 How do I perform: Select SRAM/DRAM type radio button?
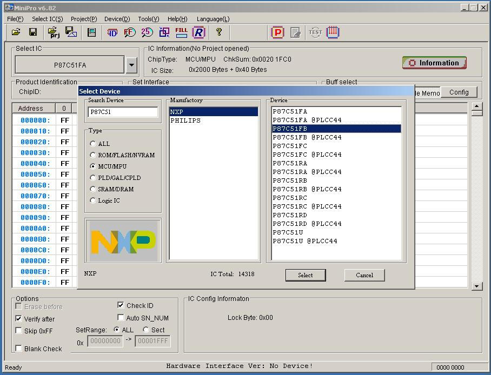92,189
